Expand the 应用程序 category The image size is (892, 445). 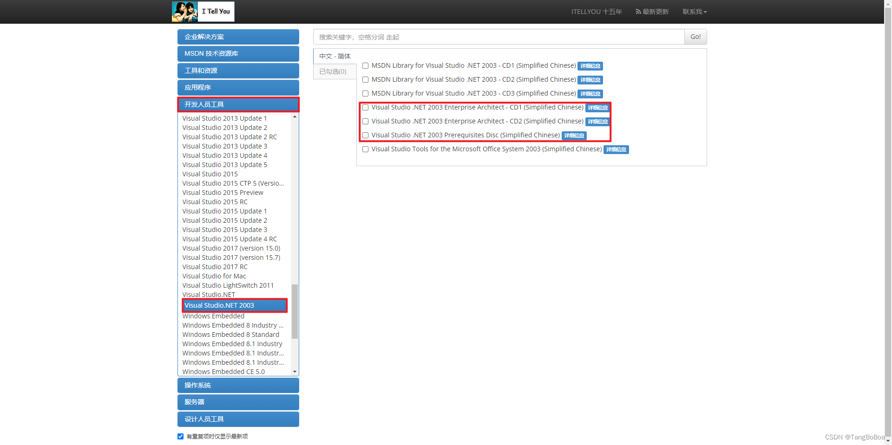[238, 87]
